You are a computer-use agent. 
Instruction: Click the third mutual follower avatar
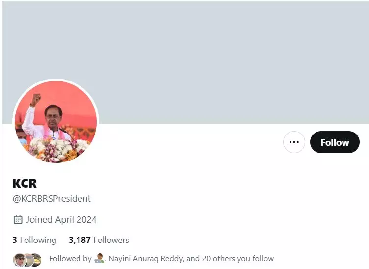tap(37, 260)
